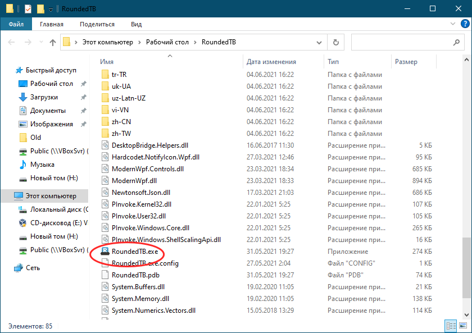
Task: Select file System.Memory.dll
Action: tap(140, 299)
